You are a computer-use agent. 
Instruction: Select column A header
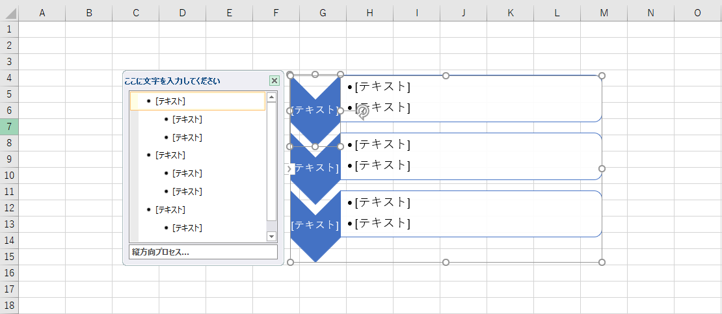[x=42, y=13]
